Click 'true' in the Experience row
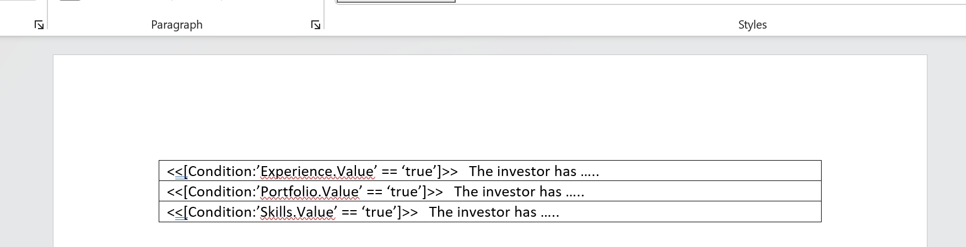This screenshot has height=247, width=966. coord(419,172)
